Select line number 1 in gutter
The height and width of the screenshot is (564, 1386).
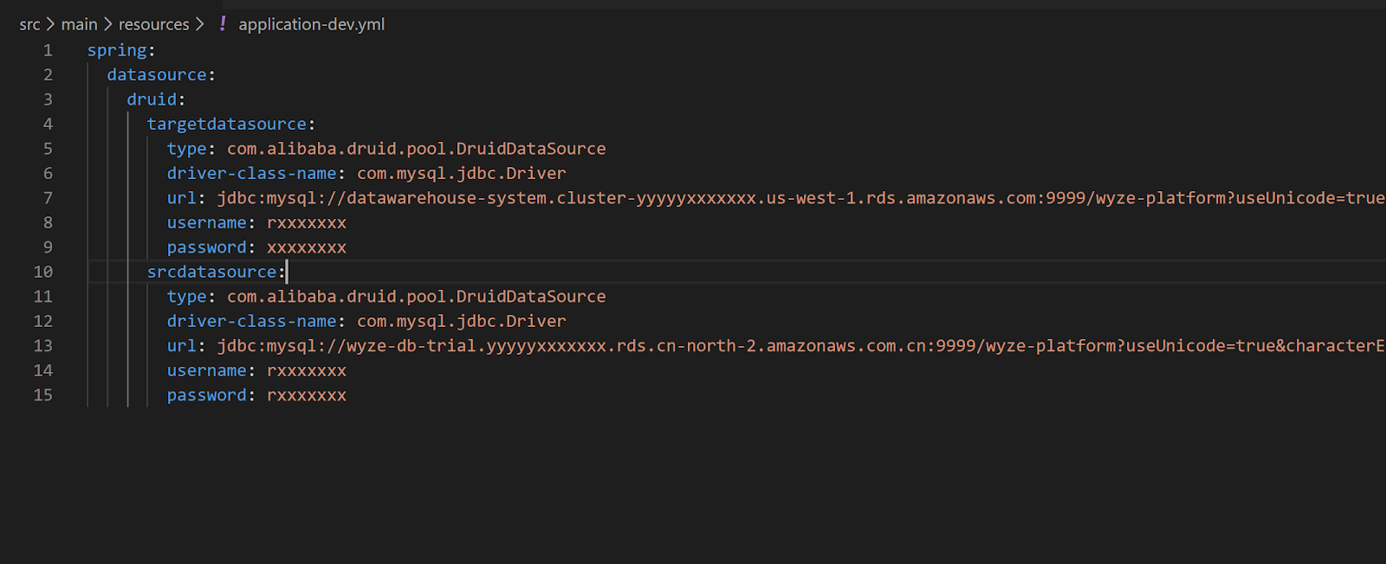pos(48,50)
